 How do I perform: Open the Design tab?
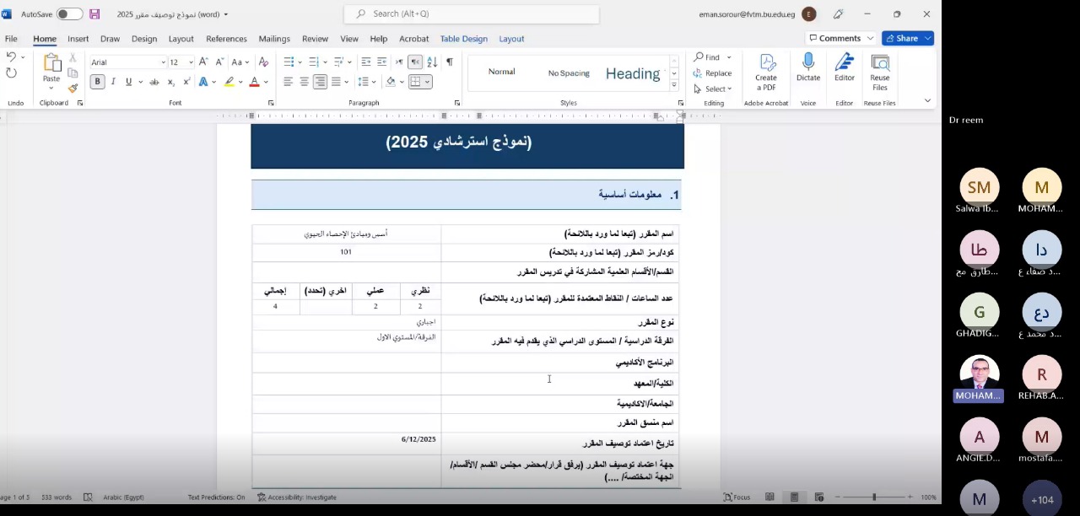pyautogui.click(x=144, y=39)
